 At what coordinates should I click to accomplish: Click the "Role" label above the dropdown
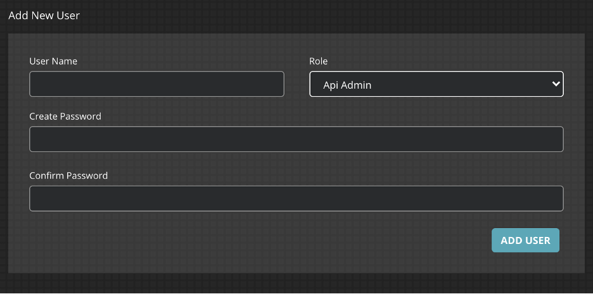[x=318, y=61]
